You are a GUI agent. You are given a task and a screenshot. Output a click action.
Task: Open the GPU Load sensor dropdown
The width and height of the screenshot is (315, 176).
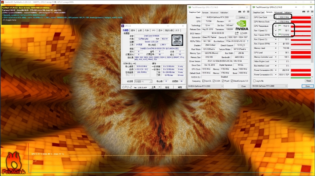[276, 53]
